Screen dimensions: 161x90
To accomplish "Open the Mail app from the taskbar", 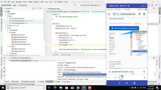I will [72, 88].
